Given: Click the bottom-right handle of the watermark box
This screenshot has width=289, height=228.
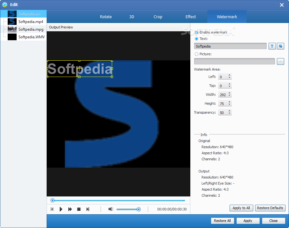Looking at the screenshot, I should tap(112, 77).
